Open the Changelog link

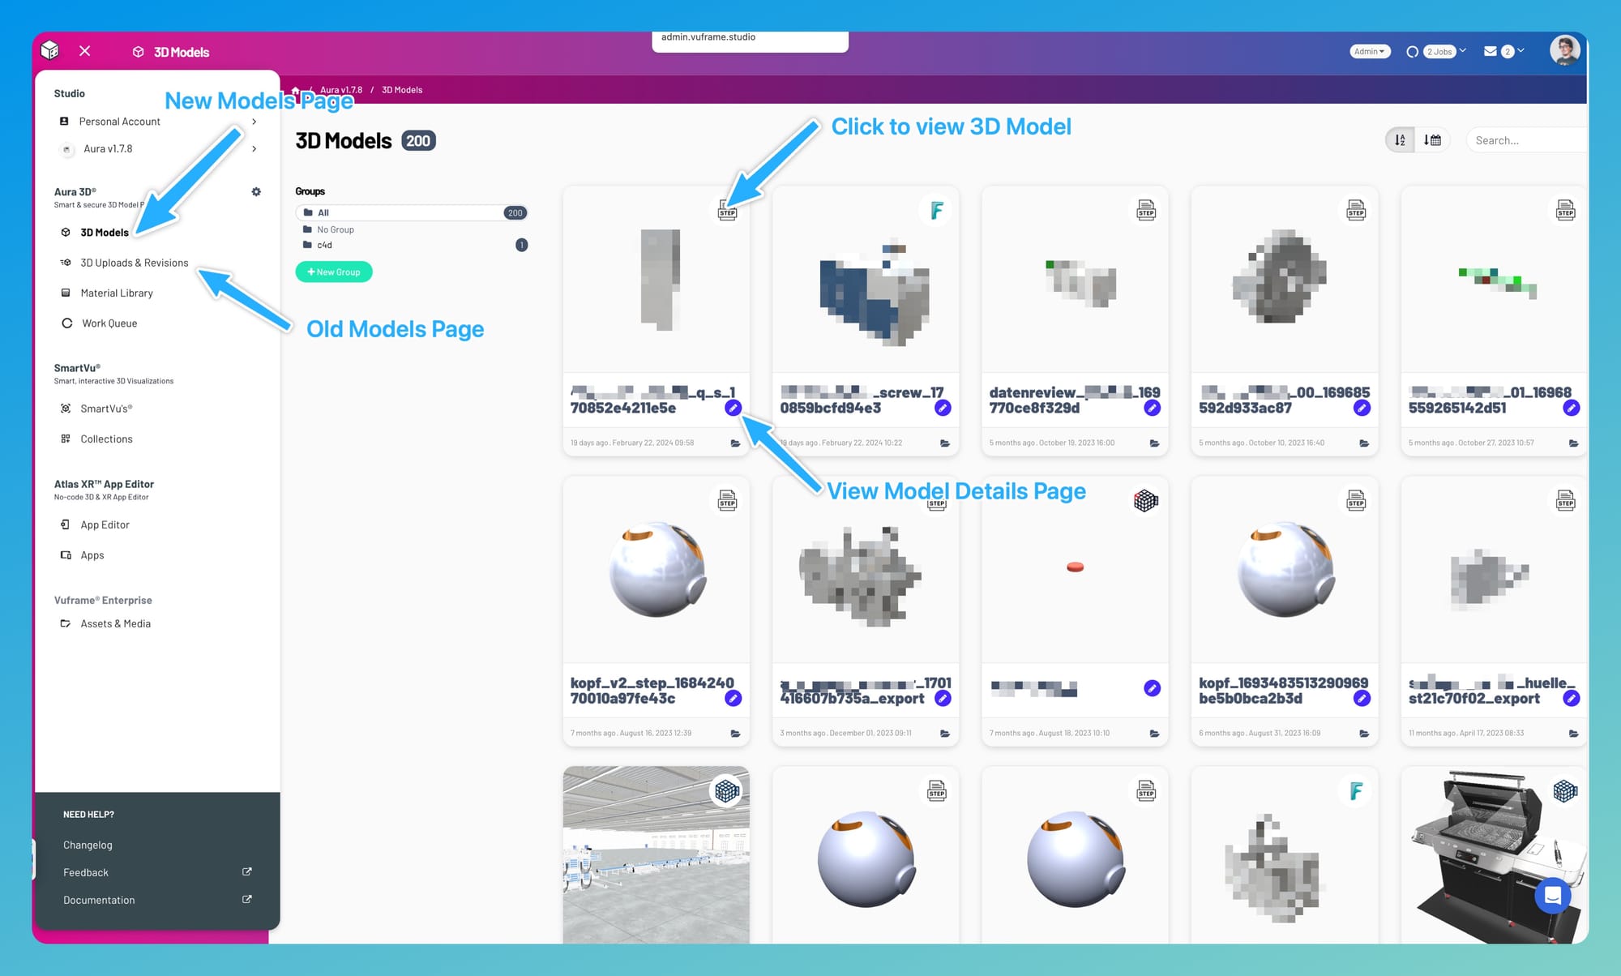[x=88, y=845]
